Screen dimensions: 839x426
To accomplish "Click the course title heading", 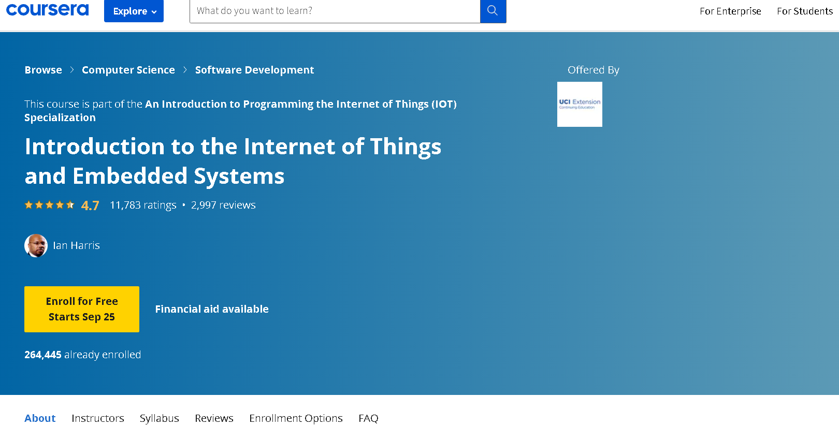I will pyautogui.click(x=233, y=161).
